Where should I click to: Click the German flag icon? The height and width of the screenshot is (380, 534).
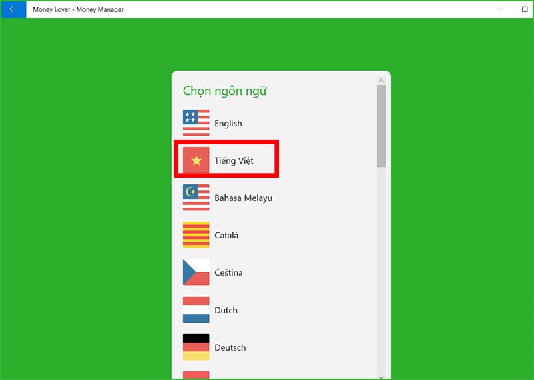pos(196,347)
